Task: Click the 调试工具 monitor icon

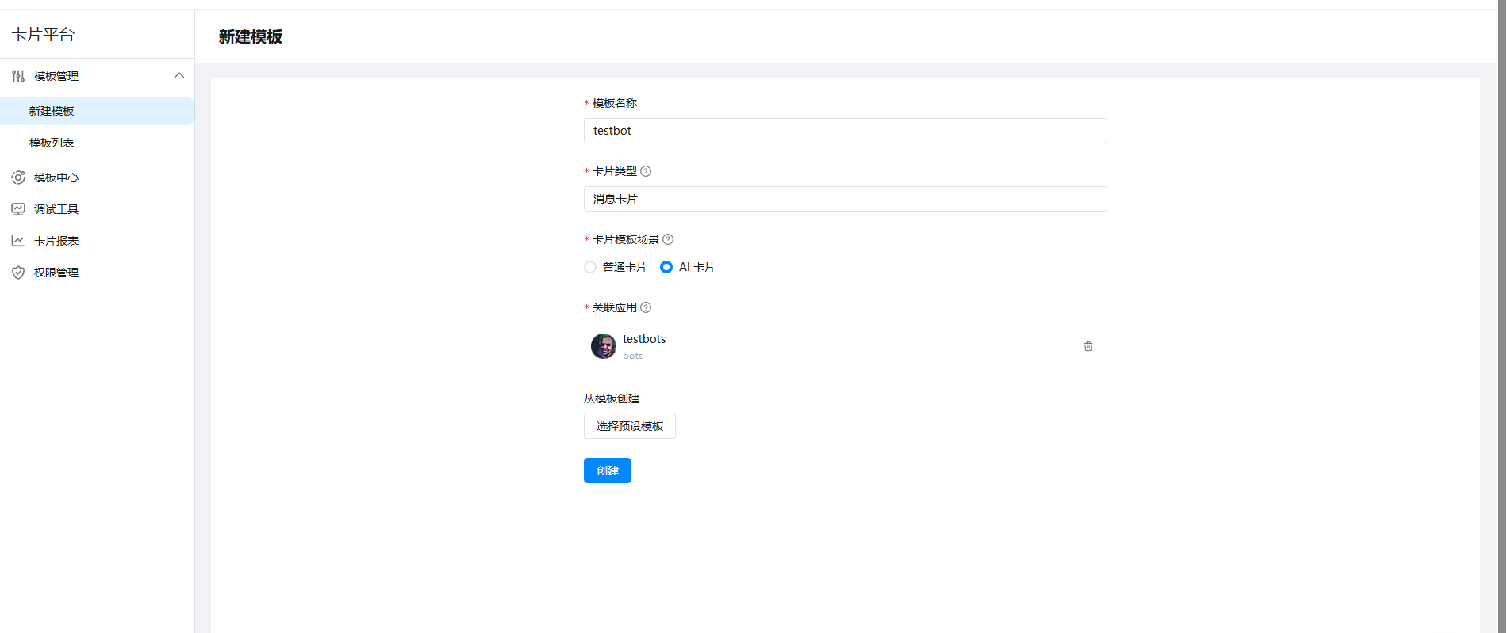Action: [18, 209]
